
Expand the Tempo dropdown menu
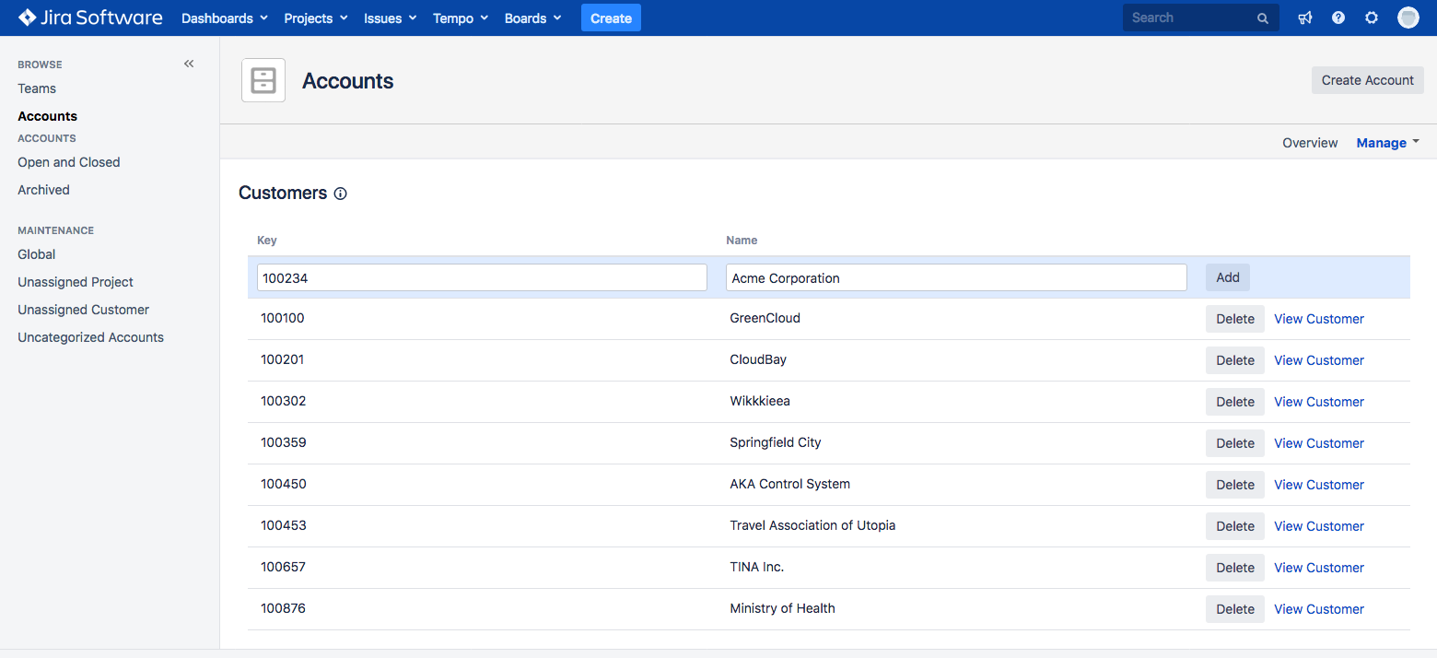pos(460,18)
